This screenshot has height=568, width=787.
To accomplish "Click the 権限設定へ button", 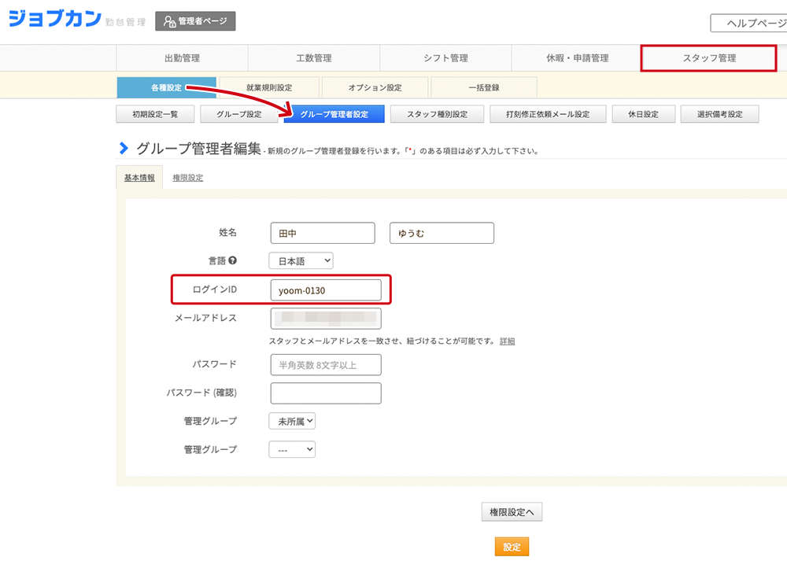I will click(512, 512).
